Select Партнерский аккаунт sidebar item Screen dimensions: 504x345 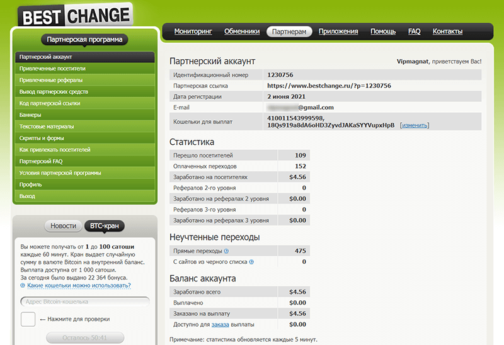(85, 57)
